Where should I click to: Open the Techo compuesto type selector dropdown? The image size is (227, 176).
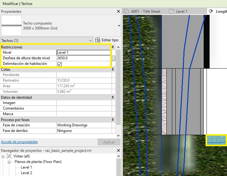pos(119,26)
